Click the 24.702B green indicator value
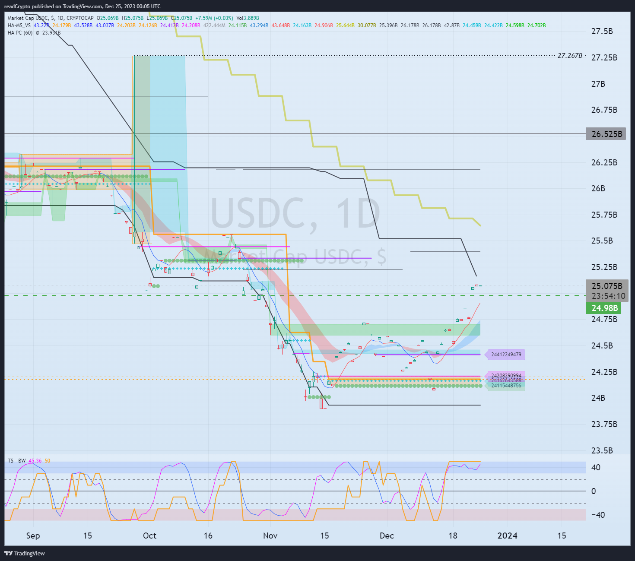Viewport: 635px width, 561px height. 537,25
